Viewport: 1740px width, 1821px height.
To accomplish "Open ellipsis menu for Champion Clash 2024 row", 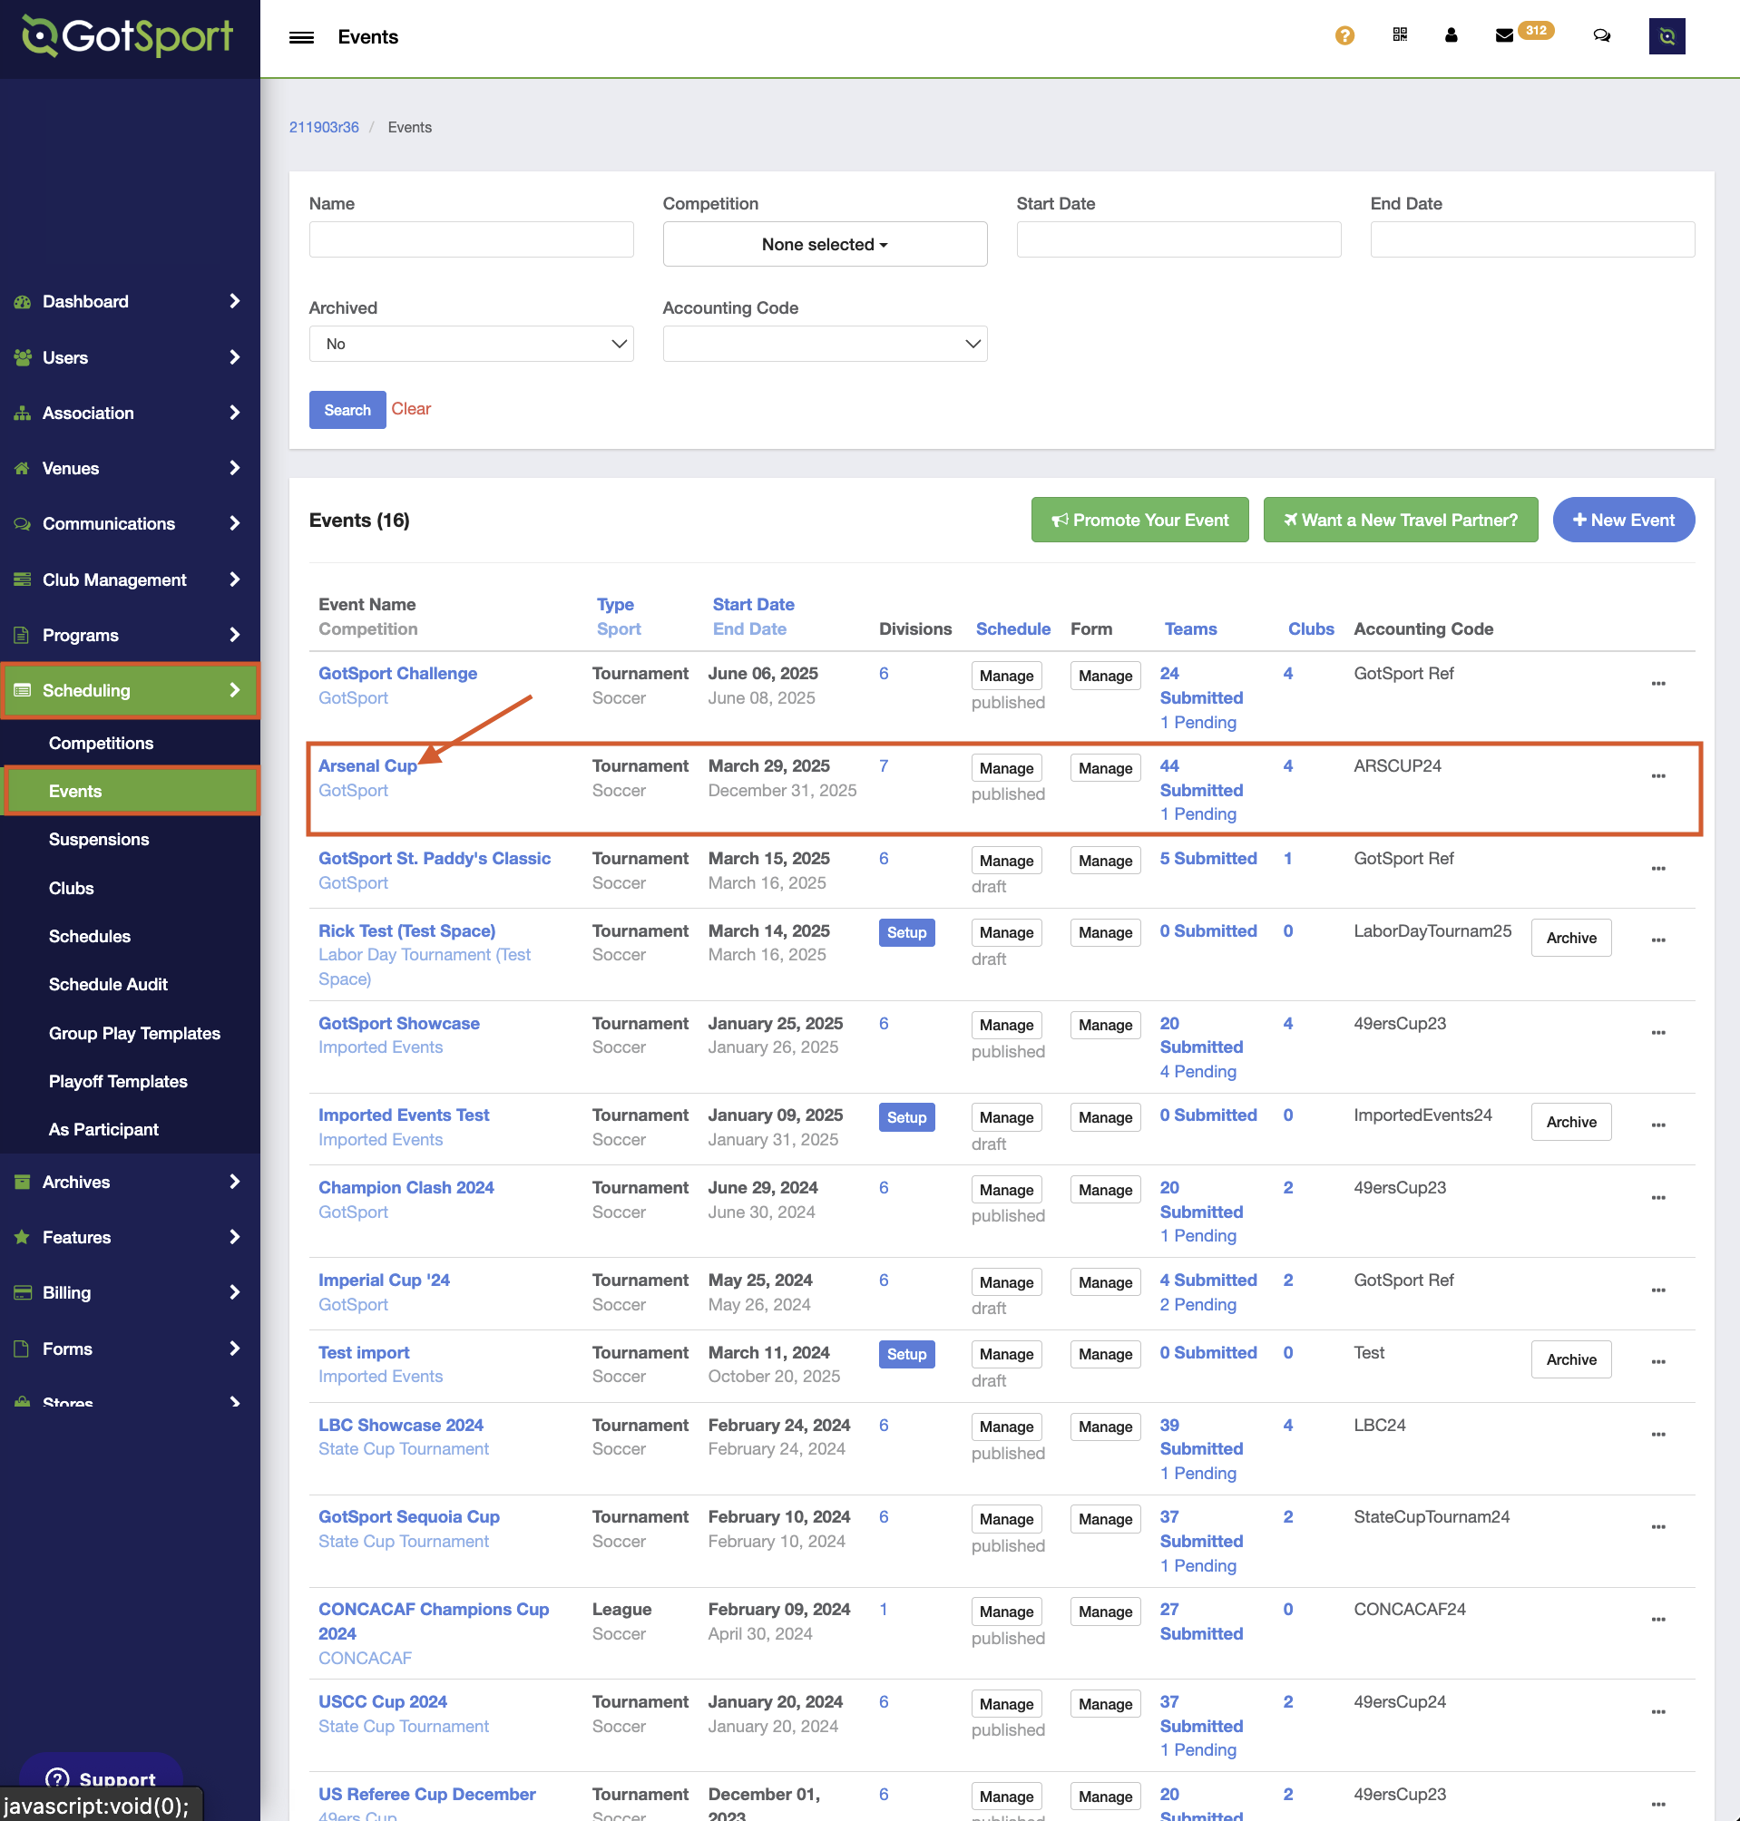I will [x=1658, y=1199].
